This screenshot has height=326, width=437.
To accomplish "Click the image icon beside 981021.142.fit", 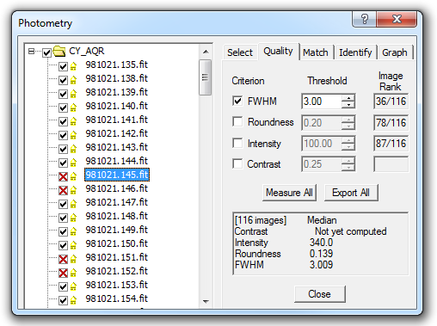I will pyautogui.click(x=73, y=135).
